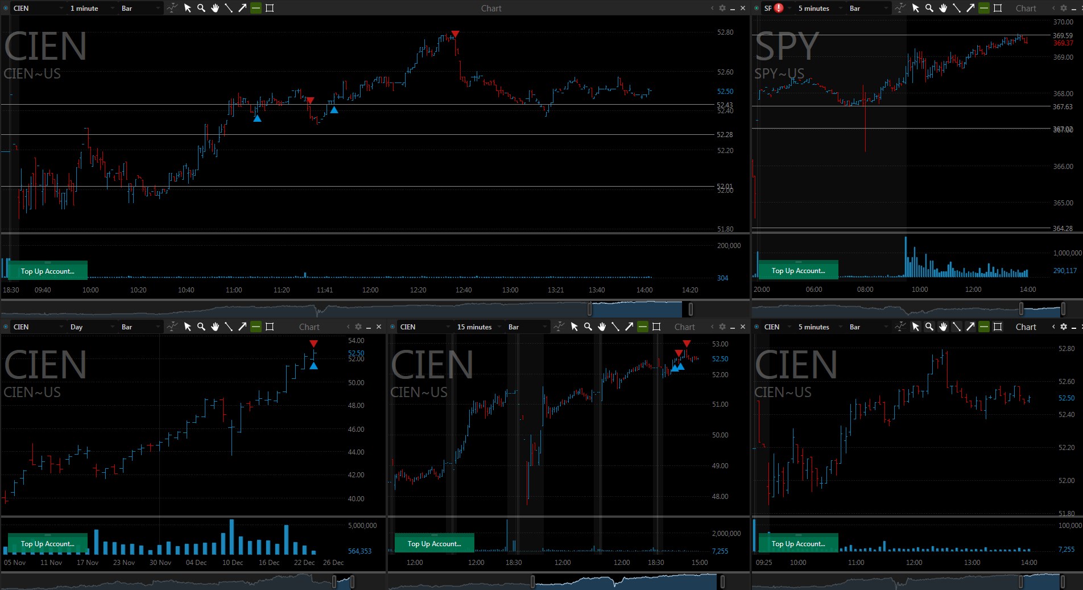Viewport: 1083px width, 590px height.
Task: Click Top Up Account in CIEN 15 minutes chart
Action: pos(435,543)
